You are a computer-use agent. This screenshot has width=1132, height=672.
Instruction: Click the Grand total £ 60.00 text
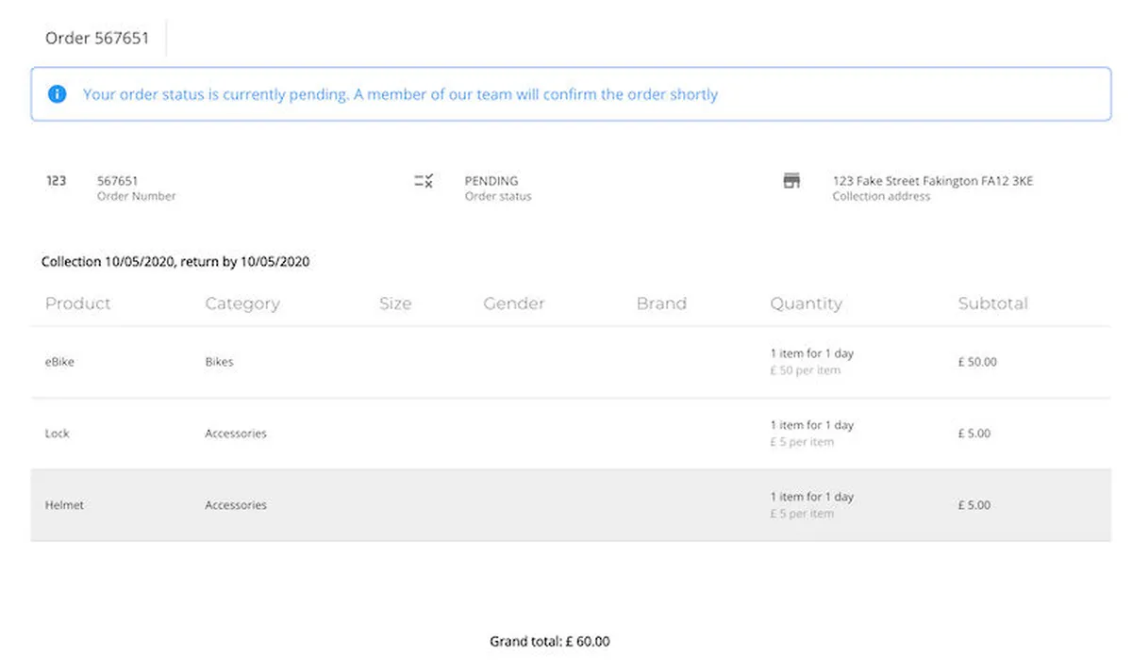click(550, 642)
